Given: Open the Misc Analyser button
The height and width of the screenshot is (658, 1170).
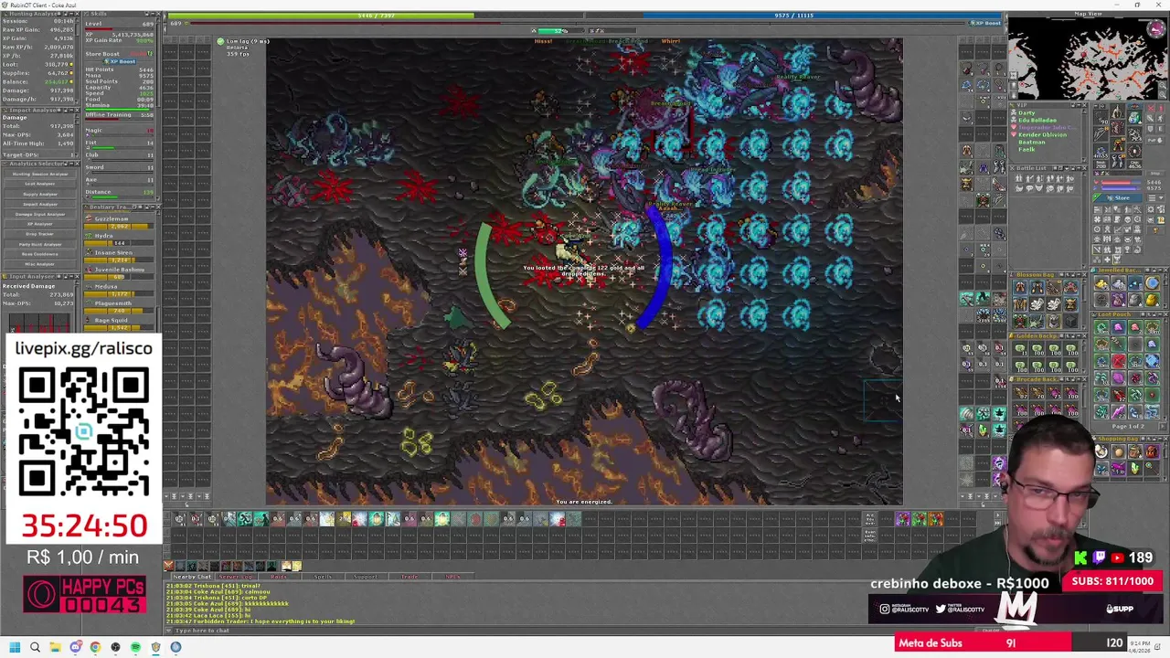Looking at the screenshot, I should pos(40,264).
